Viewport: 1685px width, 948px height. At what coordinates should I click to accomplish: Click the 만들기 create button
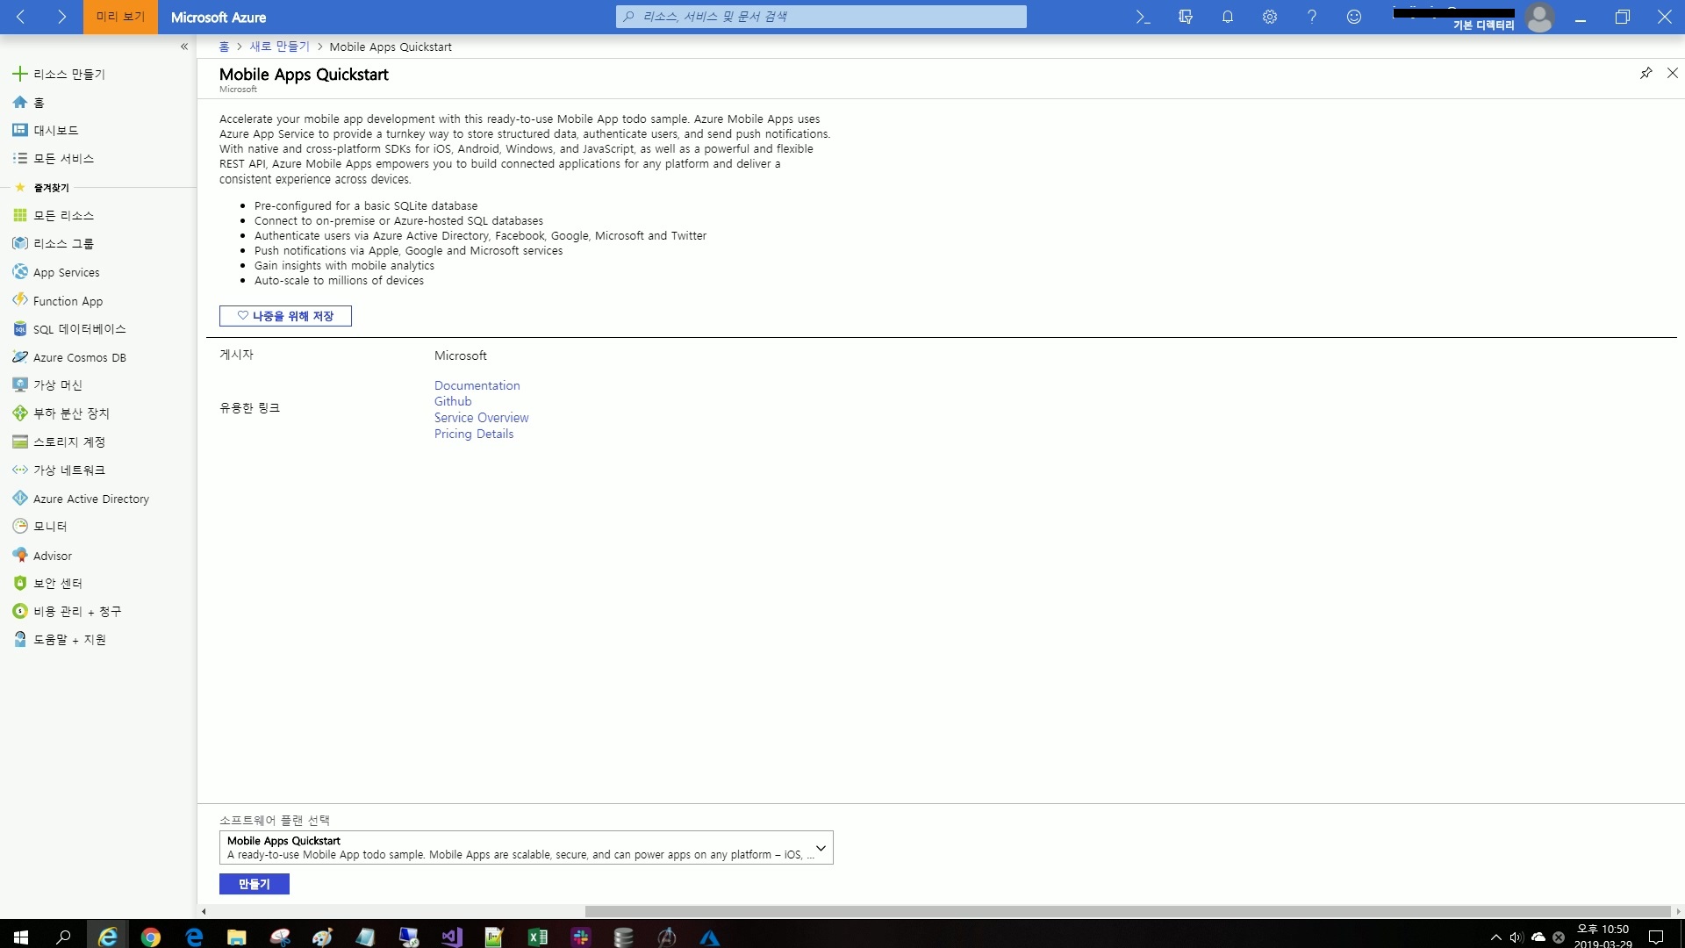[x=254, y=884]
